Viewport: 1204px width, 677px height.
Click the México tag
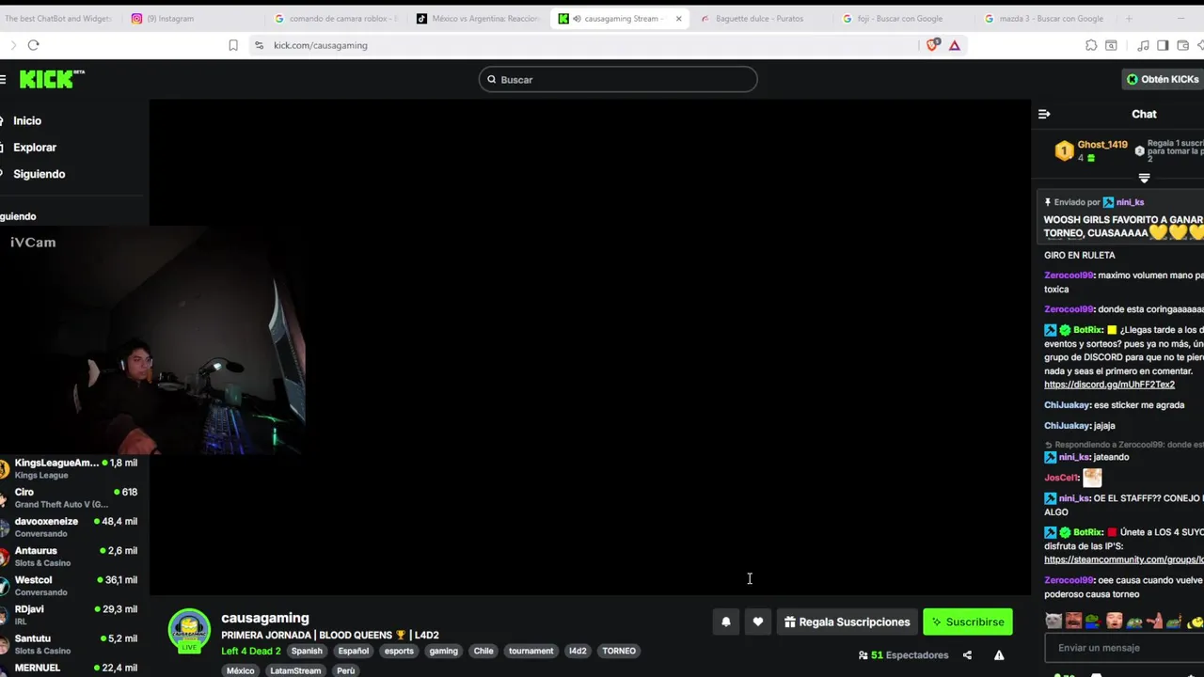tap(240, 670)
